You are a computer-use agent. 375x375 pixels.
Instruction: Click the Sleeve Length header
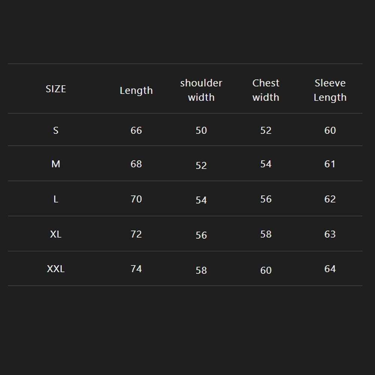pyautogui.click(x=330, y=90)
